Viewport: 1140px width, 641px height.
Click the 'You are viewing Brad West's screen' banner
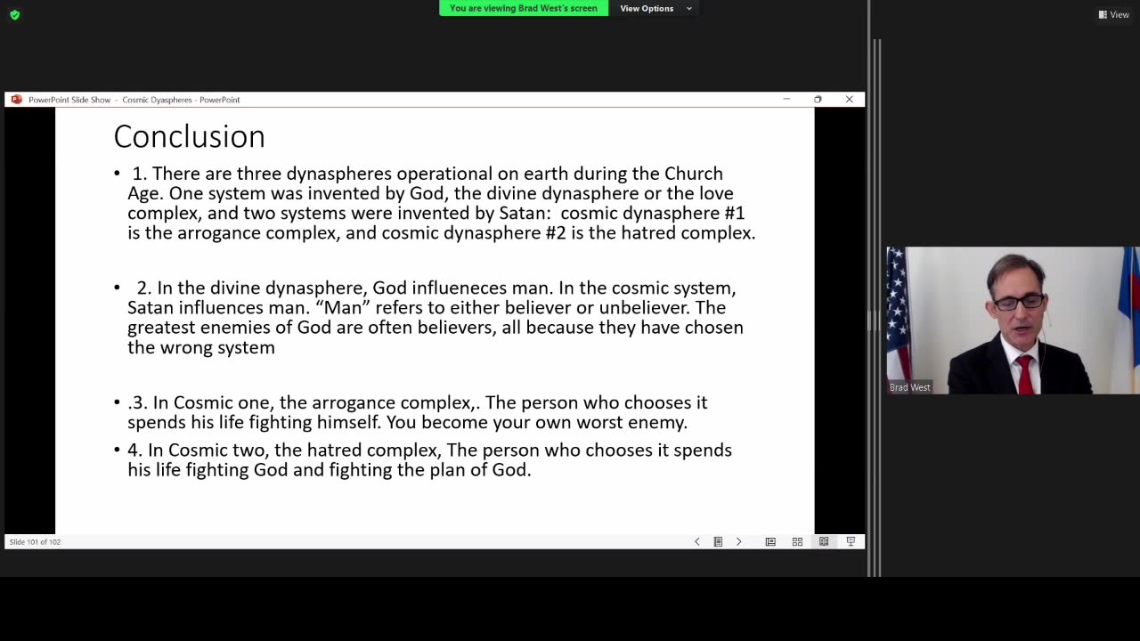pyautogui.click(x=524, y=8)
